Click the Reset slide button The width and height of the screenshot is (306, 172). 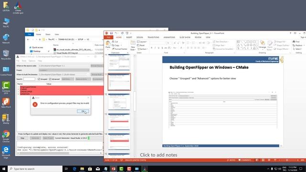pyautogui.click(x=141, y=45)
